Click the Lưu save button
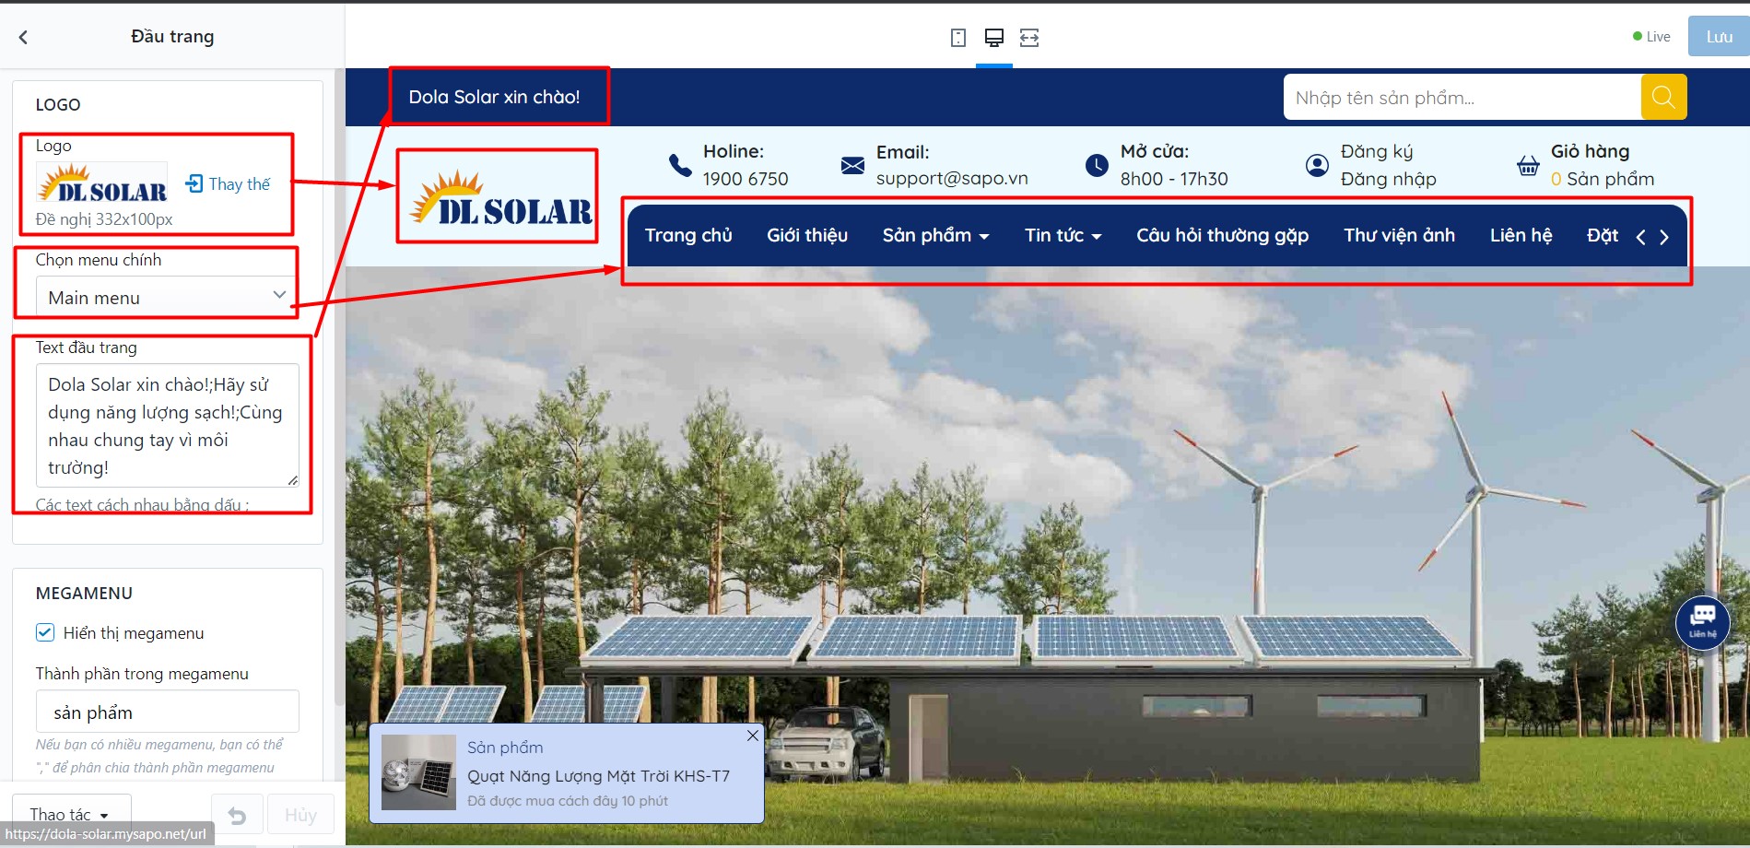 click(1719, 37)
